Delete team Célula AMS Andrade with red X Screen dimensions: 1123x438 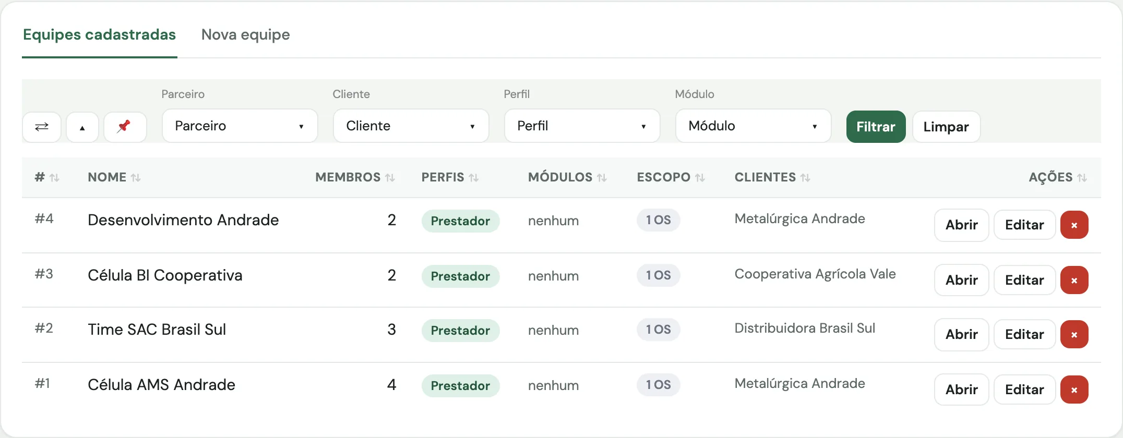tap(1074, 390)
